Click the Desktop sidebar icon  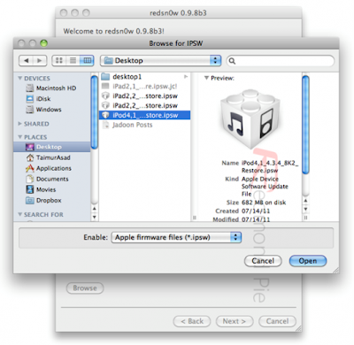point(30,147)
